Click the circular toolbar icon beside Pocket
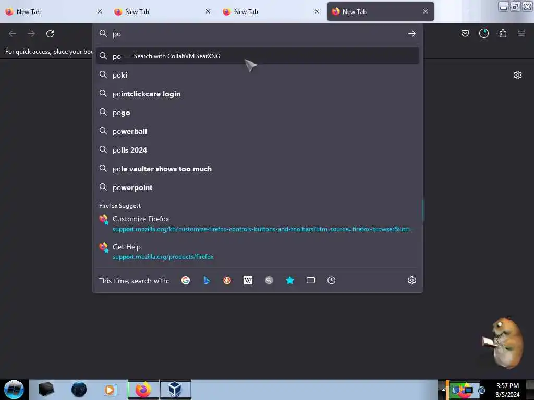Viewport: 534px width, 400px height. [x=483, y=33]
